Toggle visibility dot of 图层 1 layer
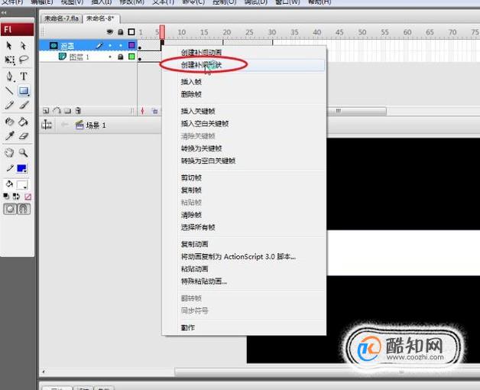This screenshot has width=480, height=390. (110, 57)
